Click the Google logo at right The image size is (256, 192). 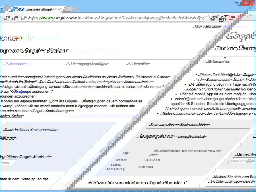point(241,36)
